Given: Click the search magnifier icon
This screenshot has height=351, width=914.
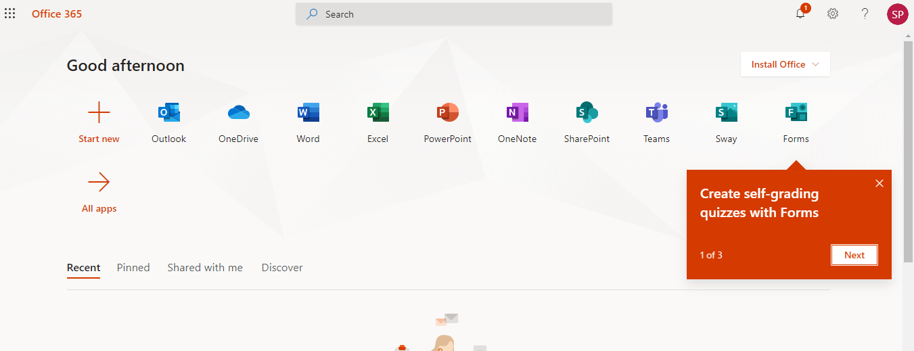Looking at the screenshot, I should (312, 14).
